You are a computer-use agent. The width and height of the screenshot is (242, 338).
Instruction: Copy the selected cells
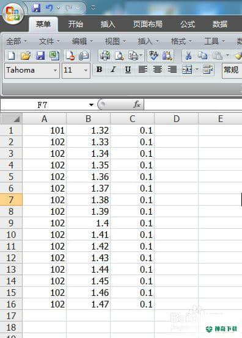pyautogui.click(x=202, y=56)
